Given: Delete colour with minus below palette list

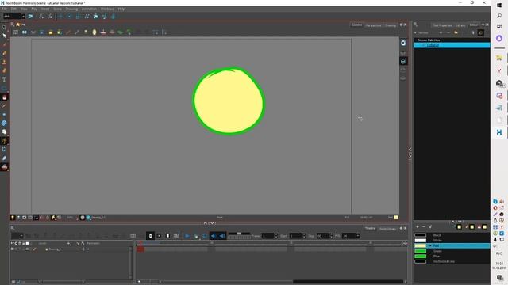Looking at the screenshot, I should (x=424, y=227).
